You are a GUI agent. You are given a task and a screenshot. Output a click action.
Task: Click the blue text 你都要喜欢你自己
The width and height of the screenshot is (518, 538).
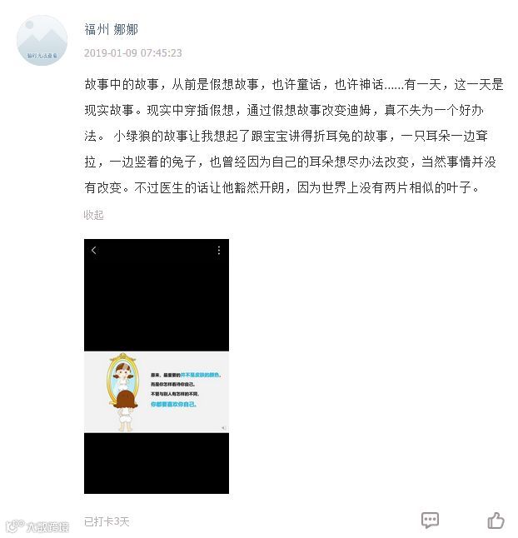tap(173, 404)
